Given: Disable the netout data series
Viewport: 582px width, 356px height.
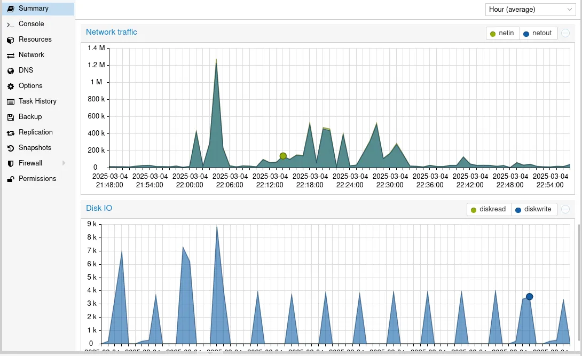Looking at the screenshot, I should click(538, 33).
